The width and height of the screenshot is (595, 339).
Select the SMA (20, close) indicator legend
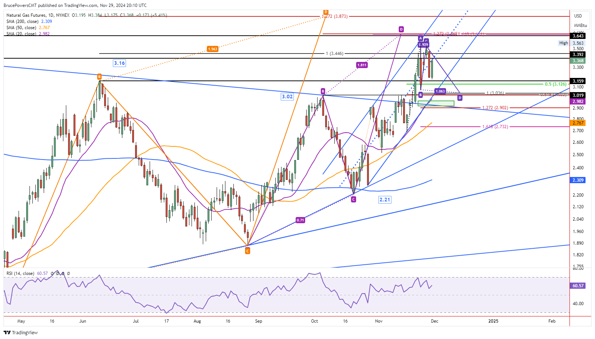pos(28,34)
